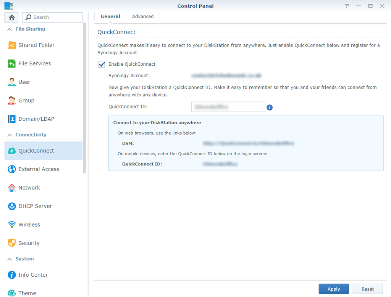Click the QuickConnect ID info icon
Viewport: 391px width, 297px height.
point(270,108)
